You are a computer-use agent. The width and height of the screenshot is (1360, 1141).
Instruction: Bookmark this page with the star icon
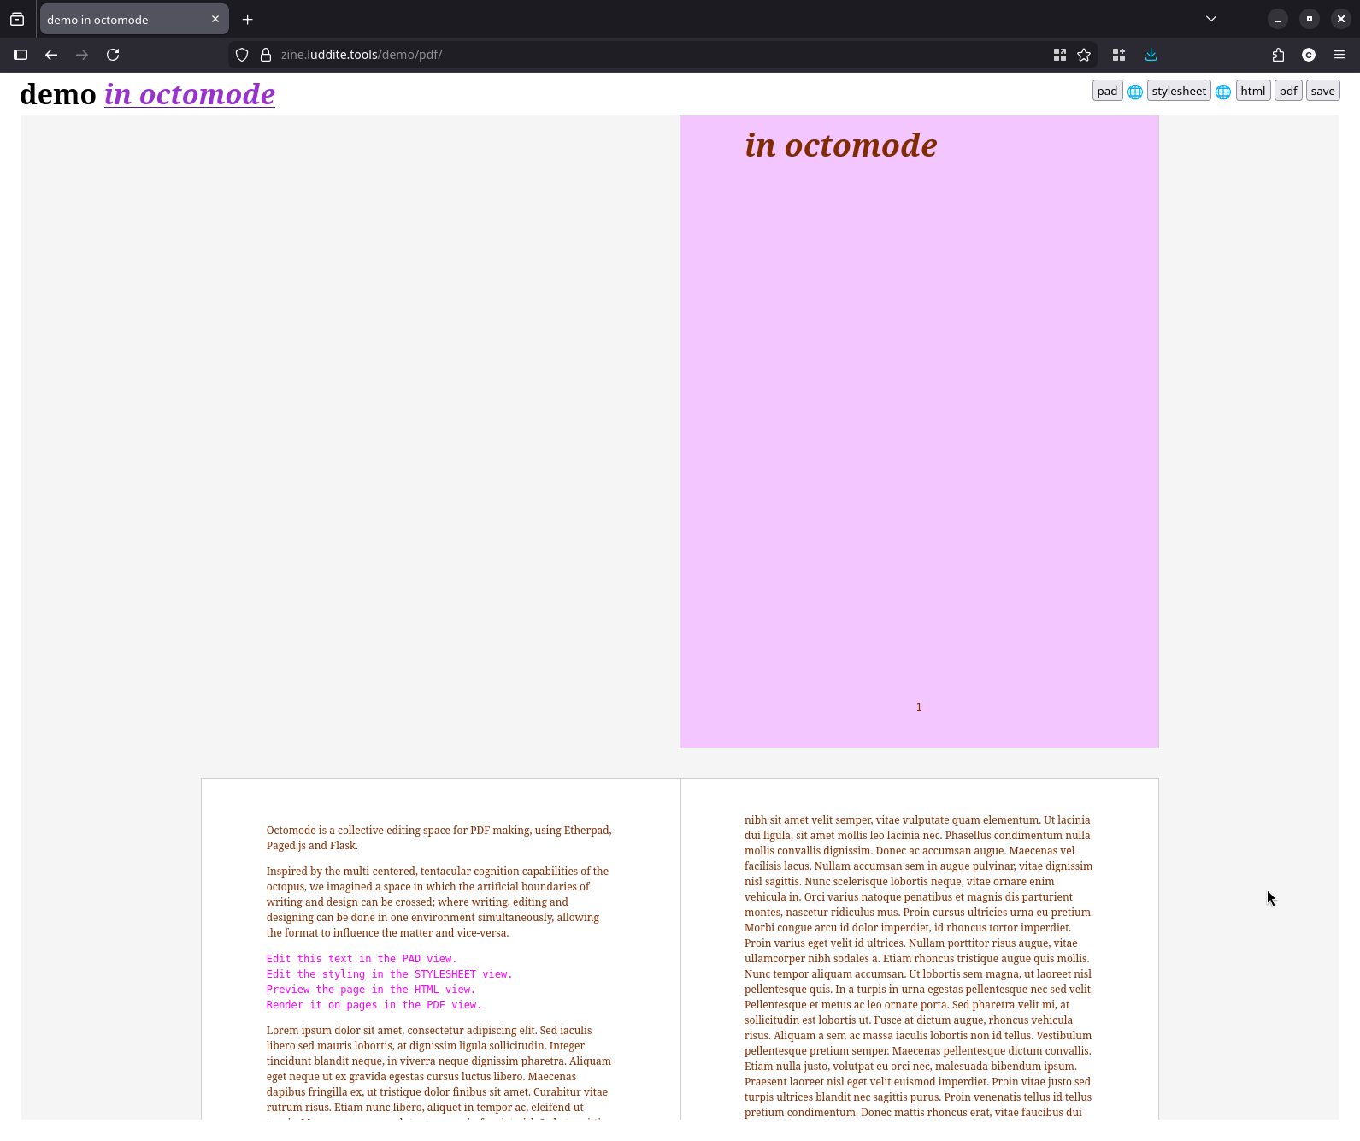1084,55
